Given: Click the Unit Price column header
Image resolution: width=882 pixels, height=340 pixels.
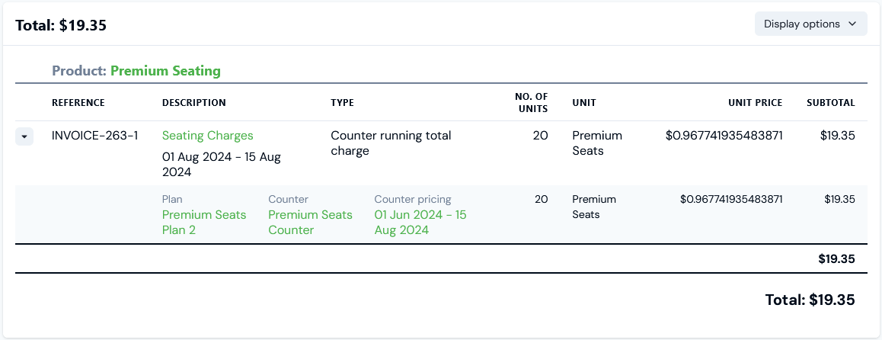Looking at the screenshot, I should 754,103.
